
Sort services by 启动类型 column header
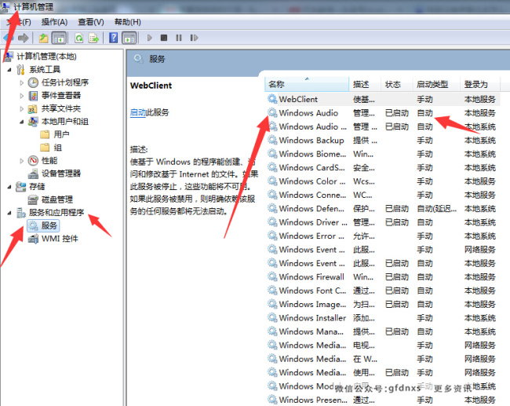pos(432,84)
